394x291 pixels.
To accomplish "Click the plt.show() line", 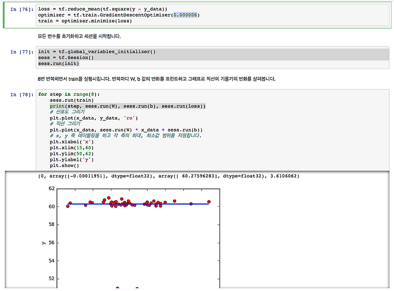I will pos(65,166).
